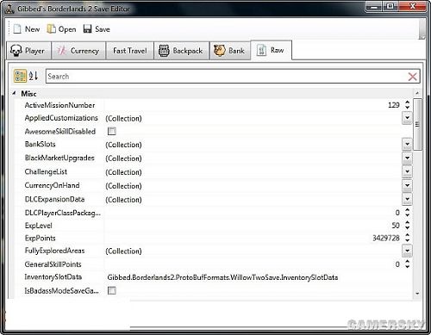Viewport: 431px width, 335px height.
Task: Expand the AppliedCustomizations collection dropdown
Action: tap(407, 118)
